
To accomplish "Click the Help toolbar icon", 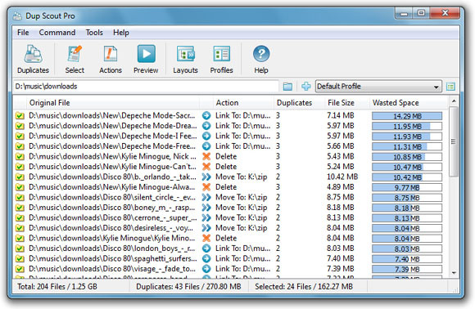I will (x=261, y=59).
